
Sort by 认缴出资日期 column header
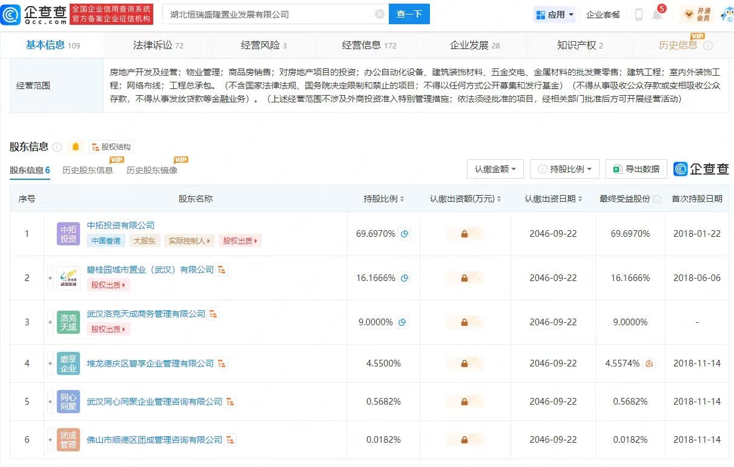[554, 199]
